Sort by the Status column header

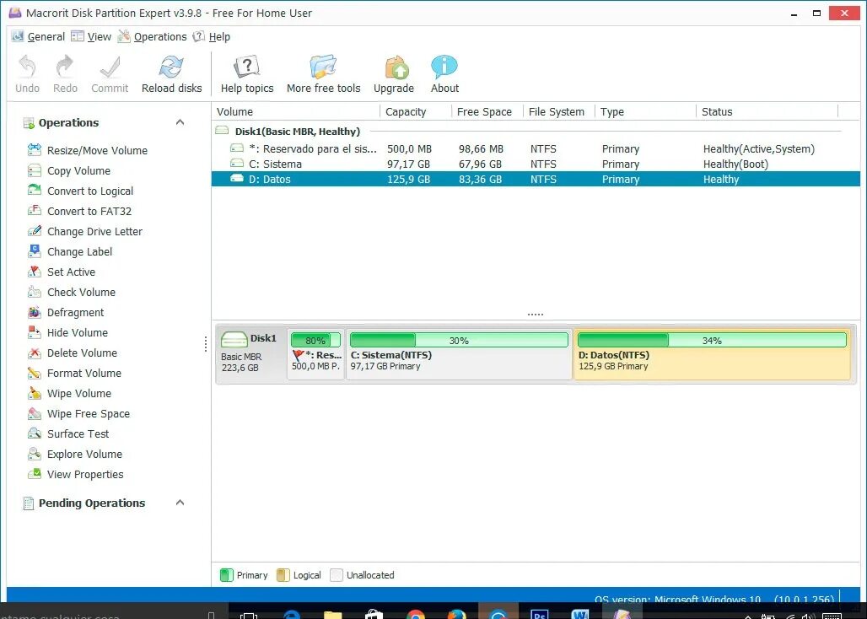pos(767,111)
